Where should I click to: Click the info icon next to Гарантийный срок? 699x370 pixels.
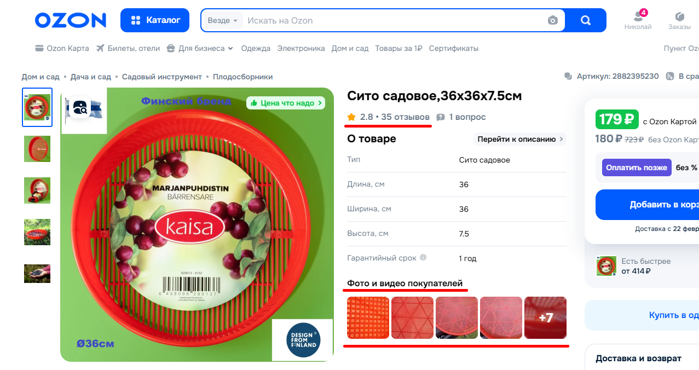[423, 257]
